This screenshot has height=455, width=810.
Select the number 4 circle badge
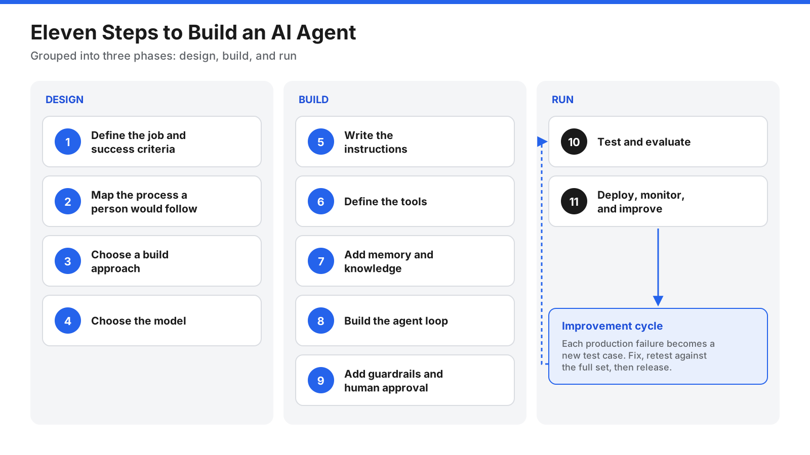click(68, 321)
